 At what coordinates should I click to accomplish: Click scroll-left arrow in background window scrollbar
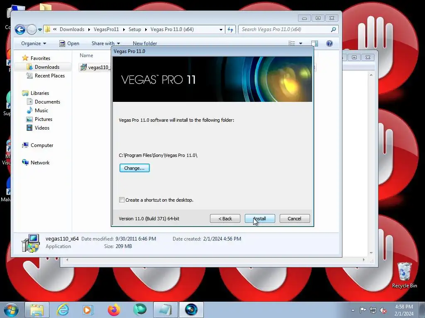67,260
